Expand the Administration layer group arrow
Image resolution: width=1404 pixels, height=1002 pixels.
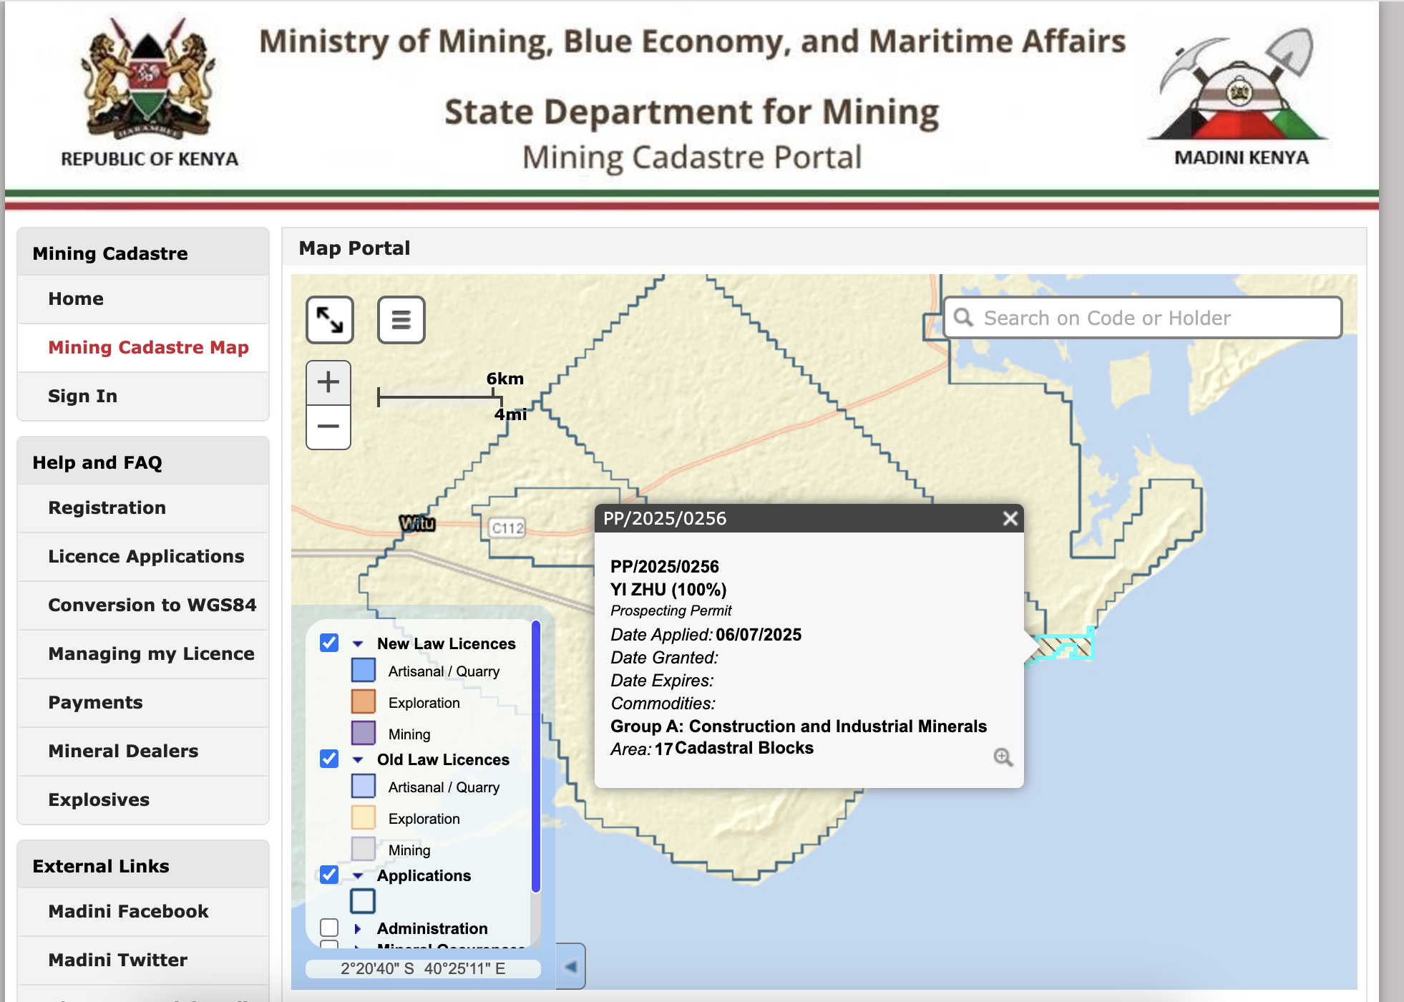(358, 928)
